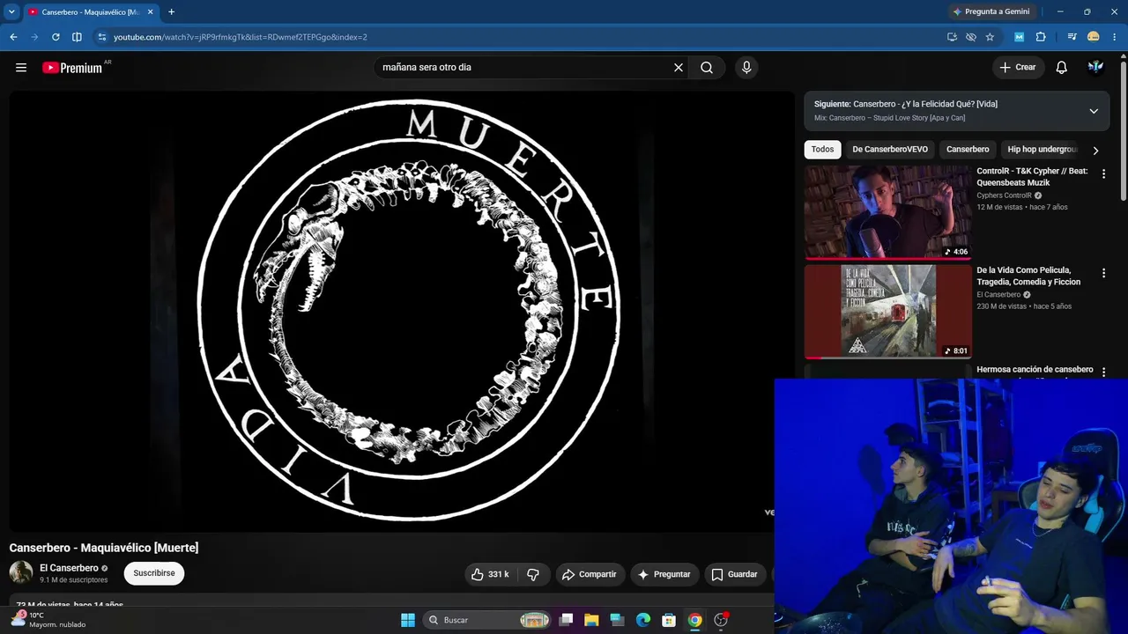Open the YouTube hamburger guide menu
This screenshot has height=634, width=1128.
[x=21, y=68]
